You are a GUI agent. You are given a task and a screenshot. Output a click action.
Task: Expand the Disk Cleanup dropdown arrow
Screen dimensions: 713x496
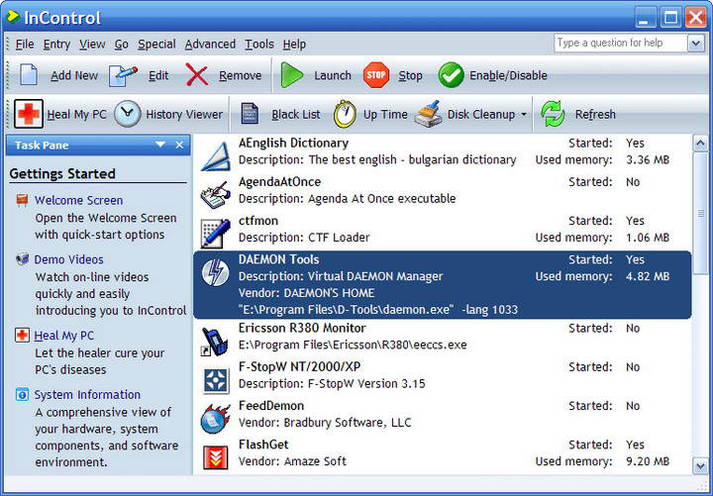(x=524, y=115)
